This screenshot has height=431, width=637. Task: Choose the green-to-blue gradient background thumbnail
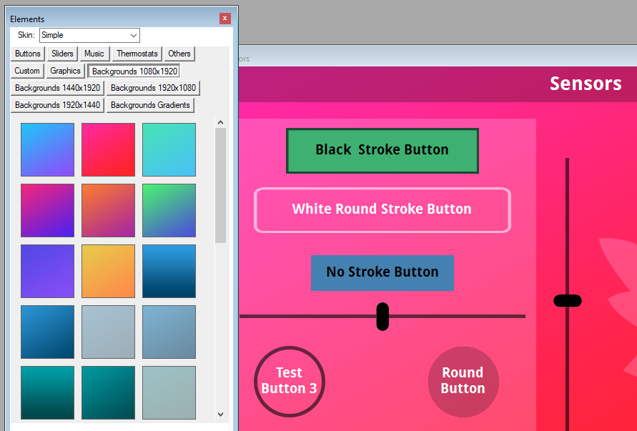(x=169, y=210)
